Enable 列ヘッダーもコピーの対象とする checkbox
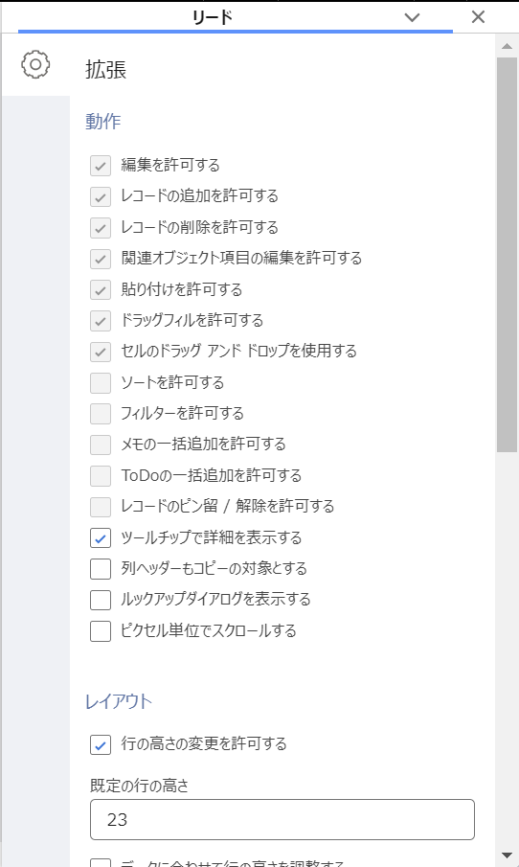519x867 pixels. coord(101,568)
